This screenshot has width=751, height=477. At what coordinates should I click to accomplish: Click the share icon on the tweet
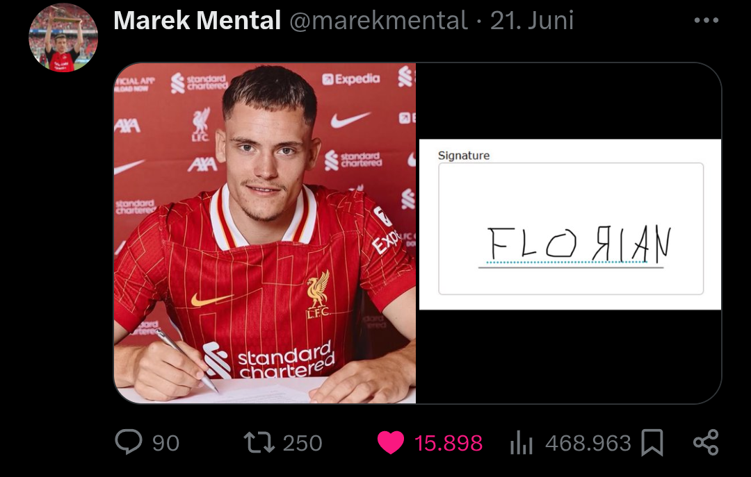tap(706, 442)
